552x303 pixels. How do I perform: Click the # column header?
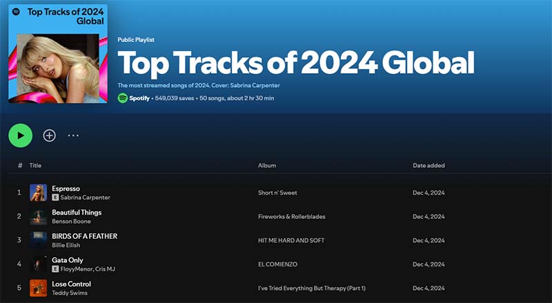pos(20,165)
